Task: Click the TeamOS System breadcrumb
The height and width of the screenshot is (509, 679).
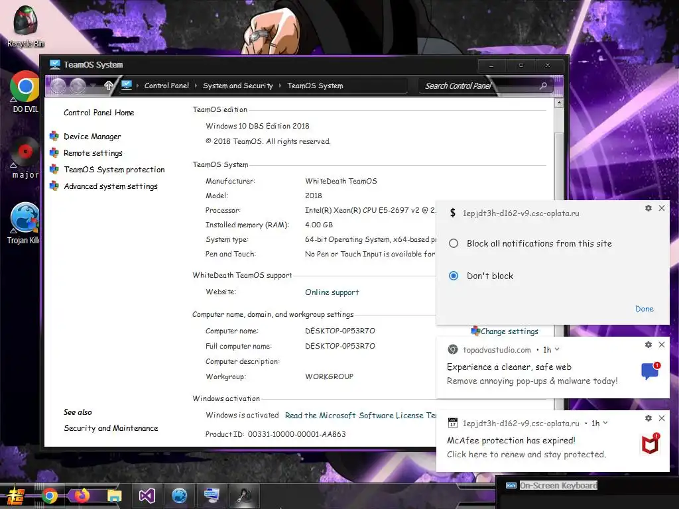Action: coord(315,85)
